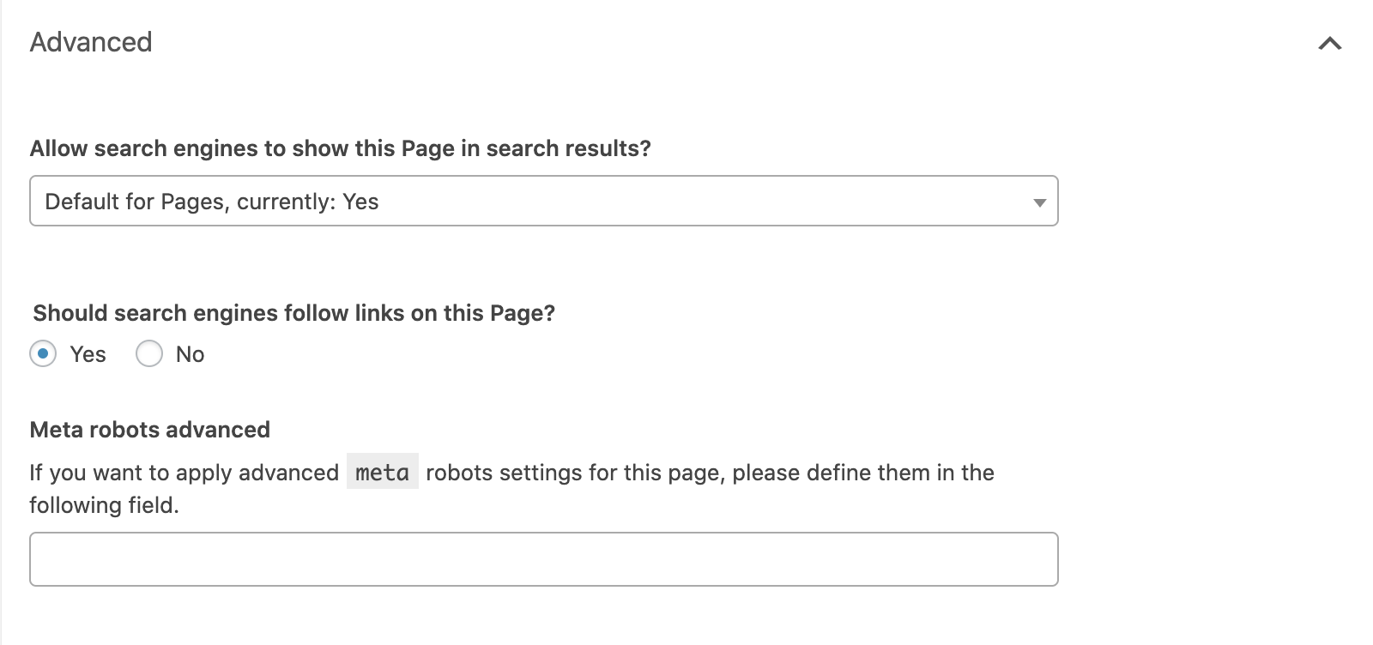Click blank header area right of Advanced title
1373x645 pixels.
coord(686,42)
